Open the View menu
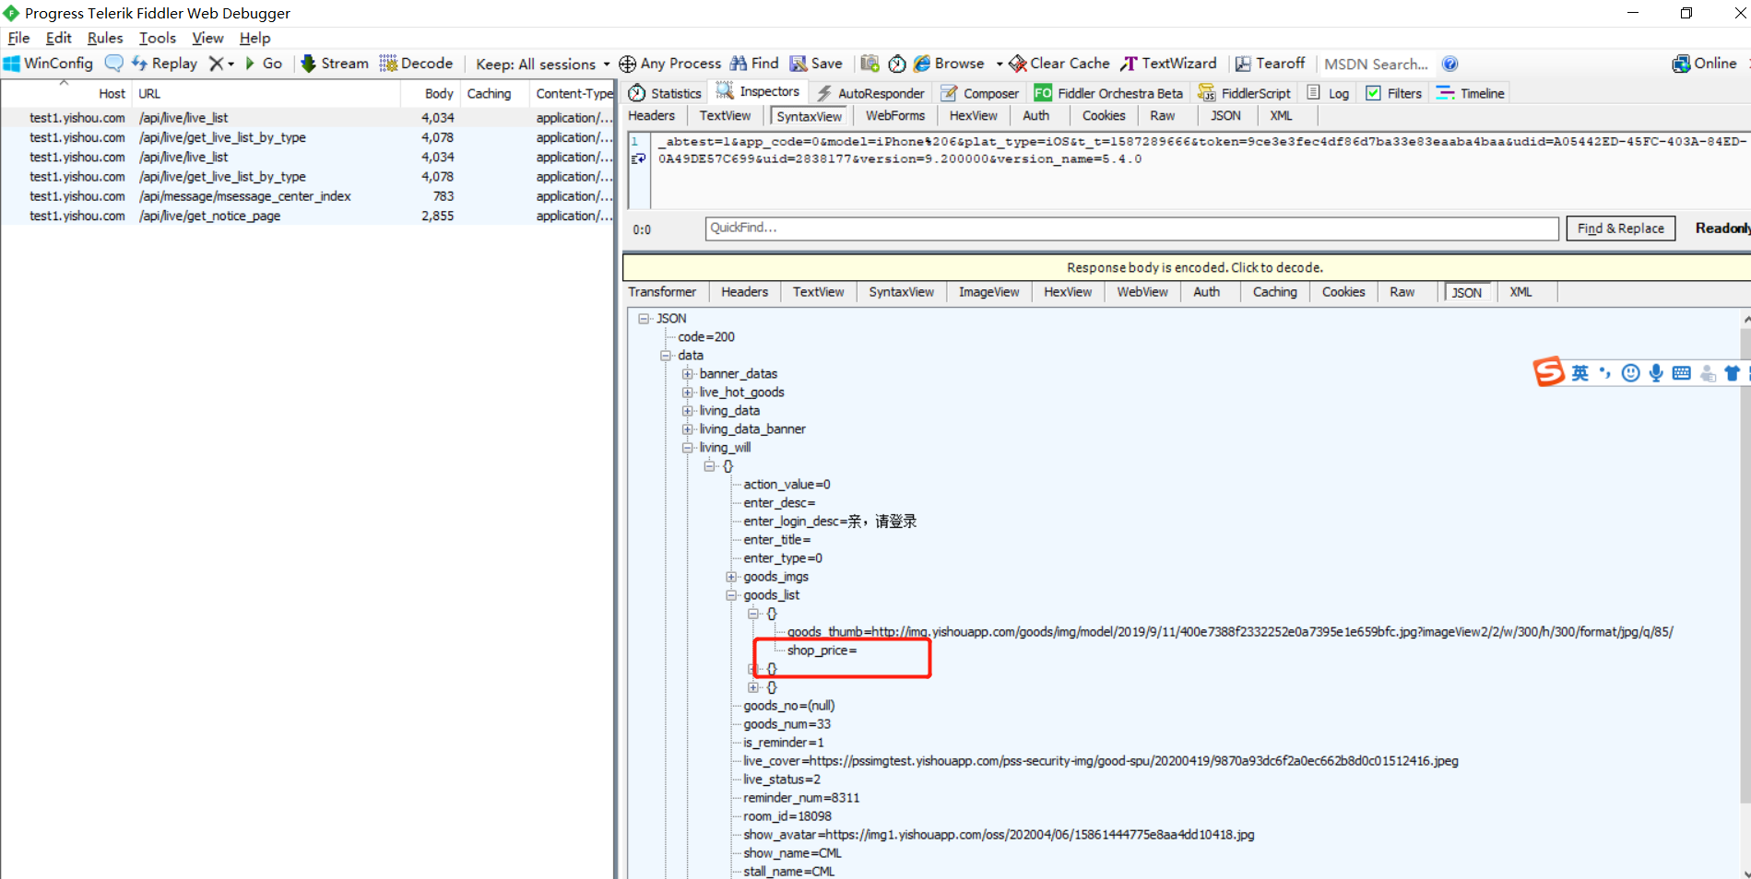This screenshot has width=1751, height=879. 207,38
